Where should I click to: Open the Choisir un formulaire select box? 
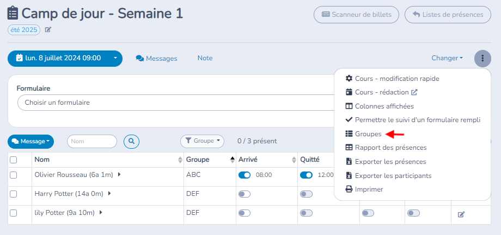tap(176, 103)
